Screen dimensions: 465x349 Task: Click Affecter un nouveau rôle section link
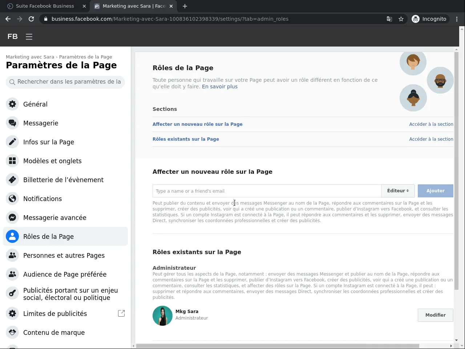click(x=197, y=124)
